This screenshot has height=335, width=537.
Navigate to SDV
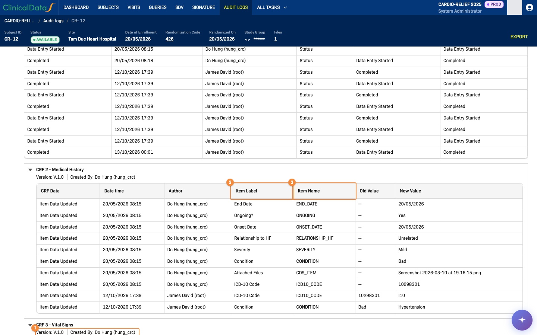pos(179,7)
